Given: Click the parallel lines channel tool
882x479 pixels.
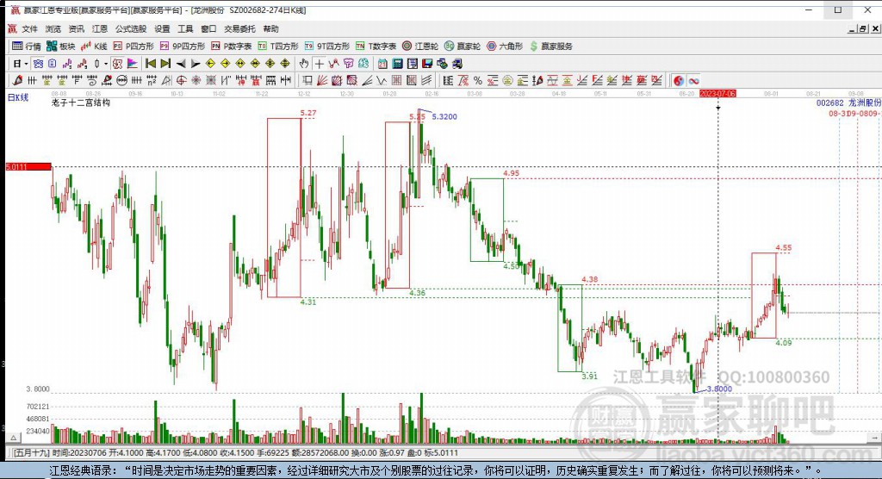Looking at the screenshot, I should (427, 80).
